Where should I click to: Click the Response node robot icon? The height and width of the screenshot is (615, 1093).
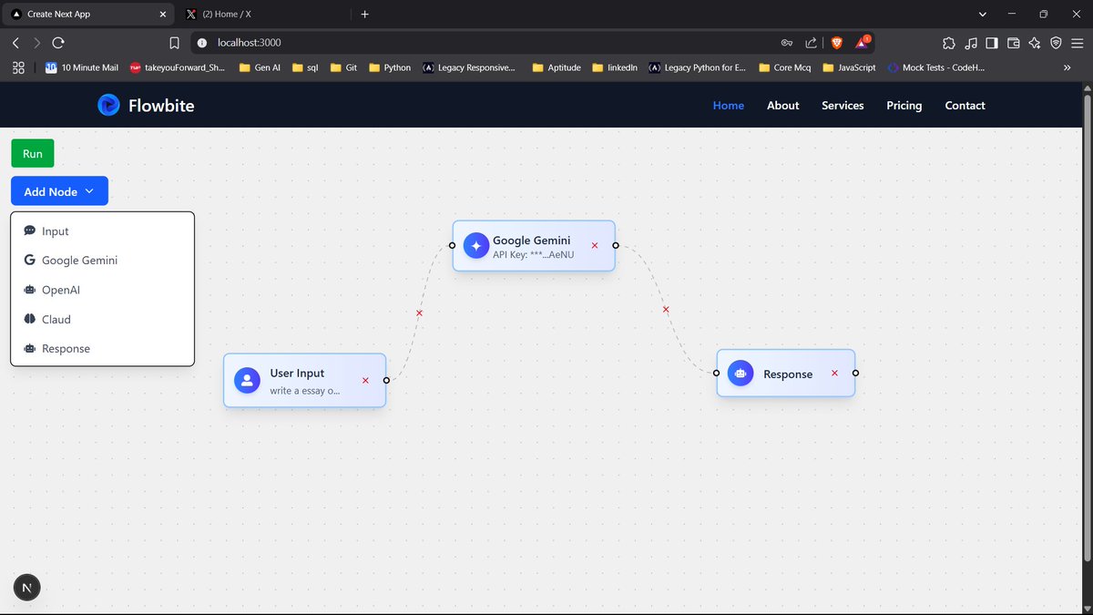pyautogui.click(x=741, y=373)
